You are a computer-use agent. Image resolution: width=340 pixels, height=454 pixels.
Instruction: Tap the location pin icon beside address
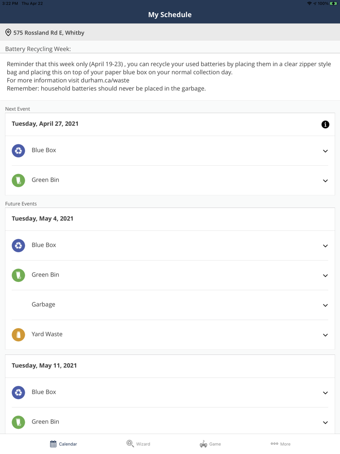(x=8, y=33)
